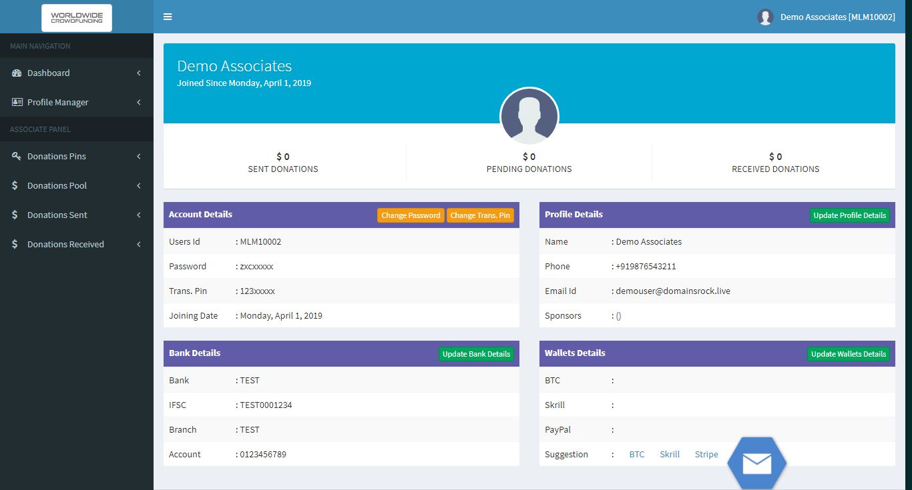Click the hamburger sidebar toggle icon
This screenshot has width=912, height=490.
(x=168, y=17)
